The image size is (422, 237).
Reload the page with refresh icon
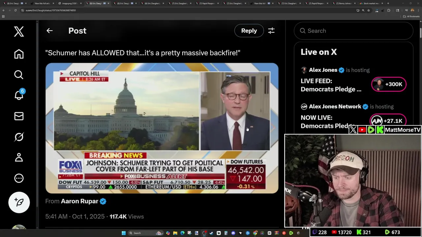[15, 10]
